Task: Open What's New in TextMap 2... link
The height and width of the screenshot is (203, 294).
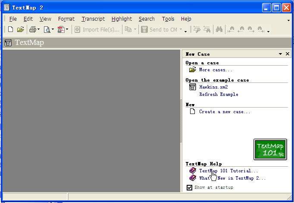Action: (x=232, y=178)
